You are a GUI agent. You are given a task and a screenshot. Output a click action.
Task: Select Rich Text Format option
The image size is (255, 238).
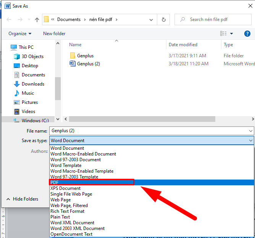coord(68,211)
